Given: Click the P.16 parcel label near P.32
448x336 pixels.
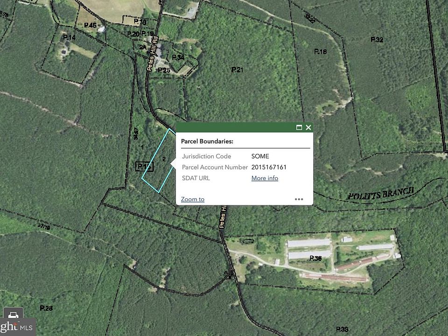Looking at the screenshot, I should coord(320,51).
